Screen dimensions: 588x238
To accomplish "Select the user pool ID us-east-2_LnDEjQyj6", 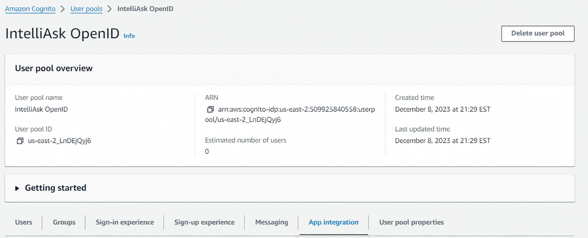I will click(59, 141).
